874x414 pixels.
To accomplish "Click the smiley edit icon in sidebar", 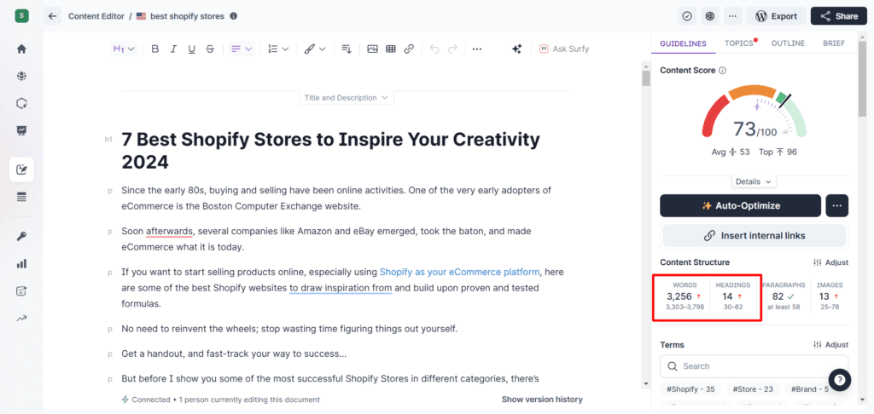I will point(21,291).
